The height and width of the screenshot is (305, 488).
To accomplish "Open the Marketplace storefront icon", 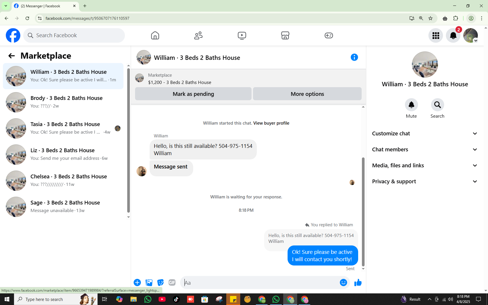I will click(x=285, y=35).
